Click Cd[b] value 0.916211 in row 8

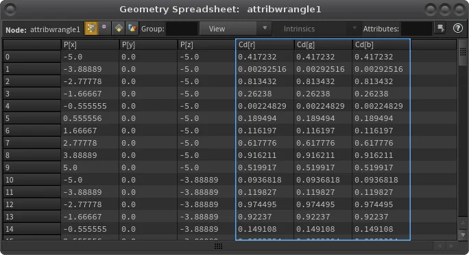374,155
